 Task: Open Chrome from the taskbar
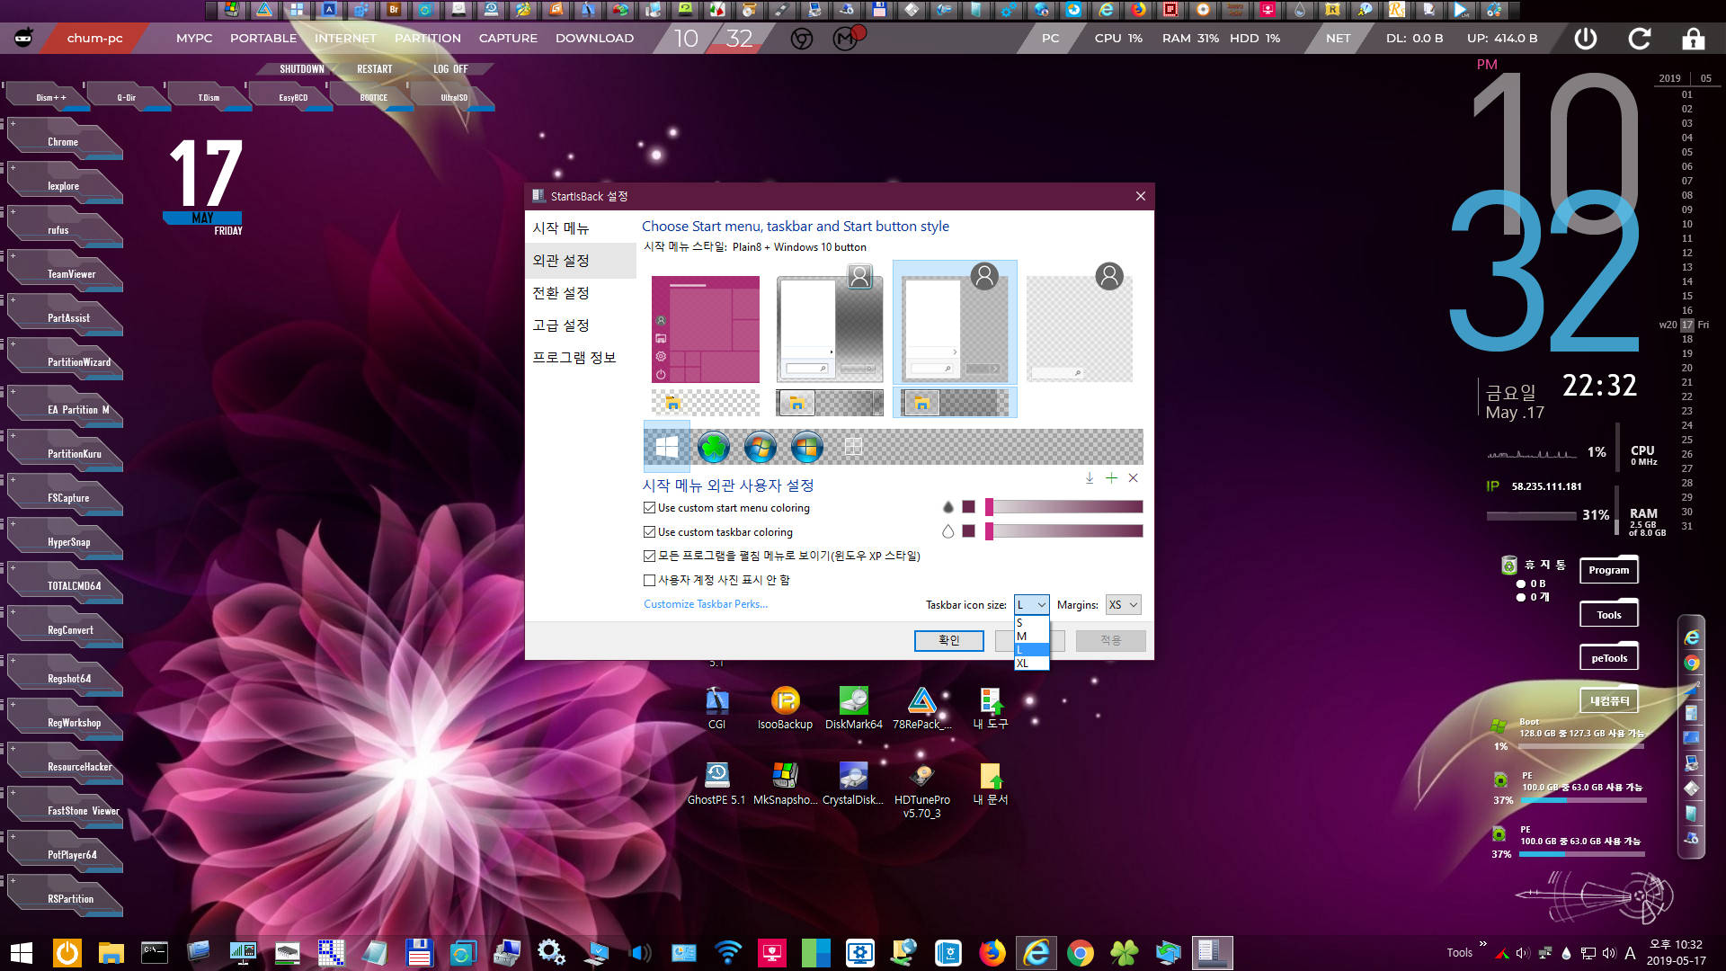pyautogui.click(x=1080, y=953)
